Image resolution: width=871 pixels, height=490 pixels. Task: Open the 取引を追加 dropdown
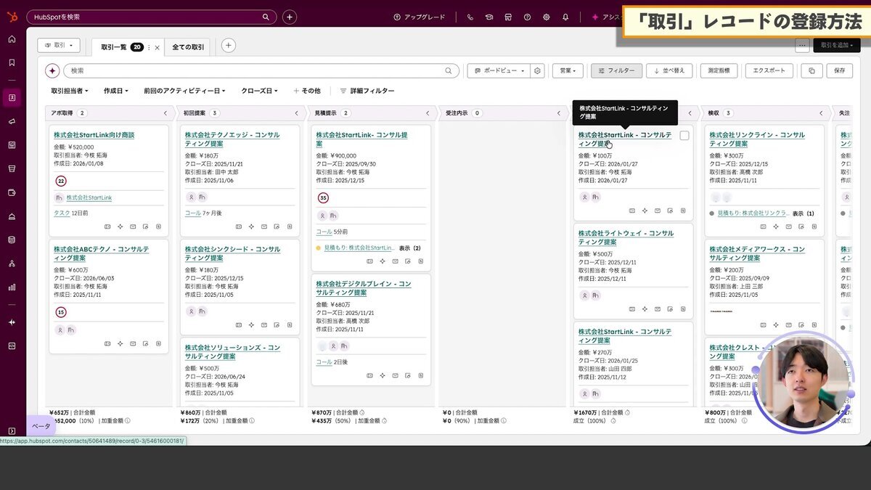click(x=838, y=44)
